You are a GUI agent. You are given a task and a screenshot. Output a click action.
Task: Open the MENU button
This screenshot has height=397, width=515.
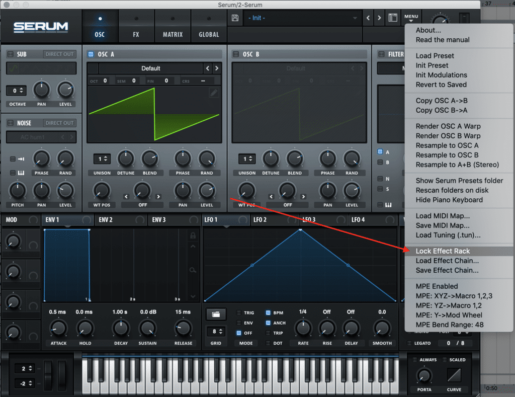coord(411,17)
